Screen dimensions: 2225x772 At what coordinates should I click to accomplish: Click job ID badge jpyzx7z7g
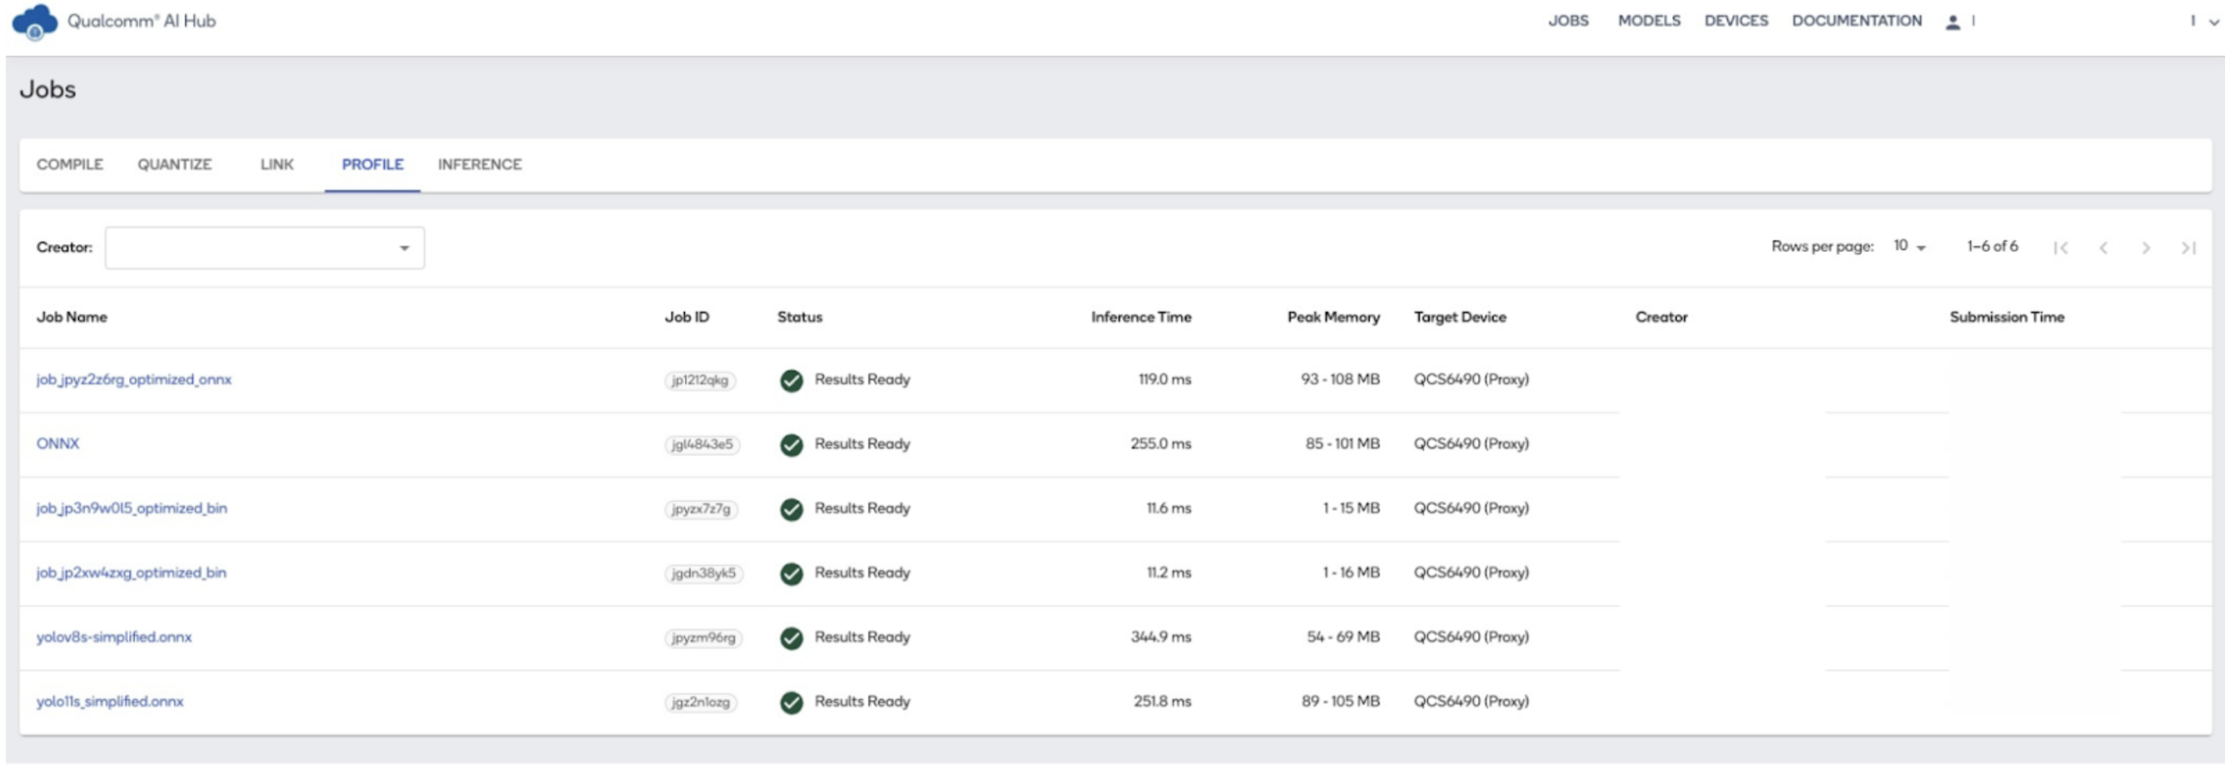point(701,509)
